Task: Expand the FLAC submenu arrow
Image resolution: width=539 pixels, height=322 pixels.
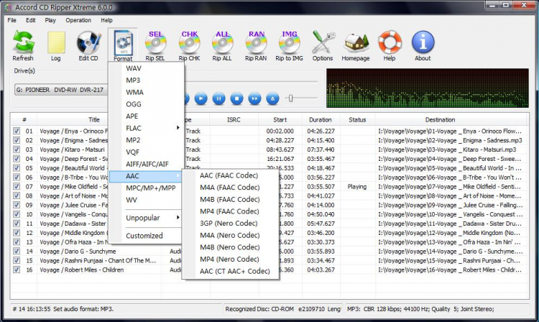Action: 178,128
